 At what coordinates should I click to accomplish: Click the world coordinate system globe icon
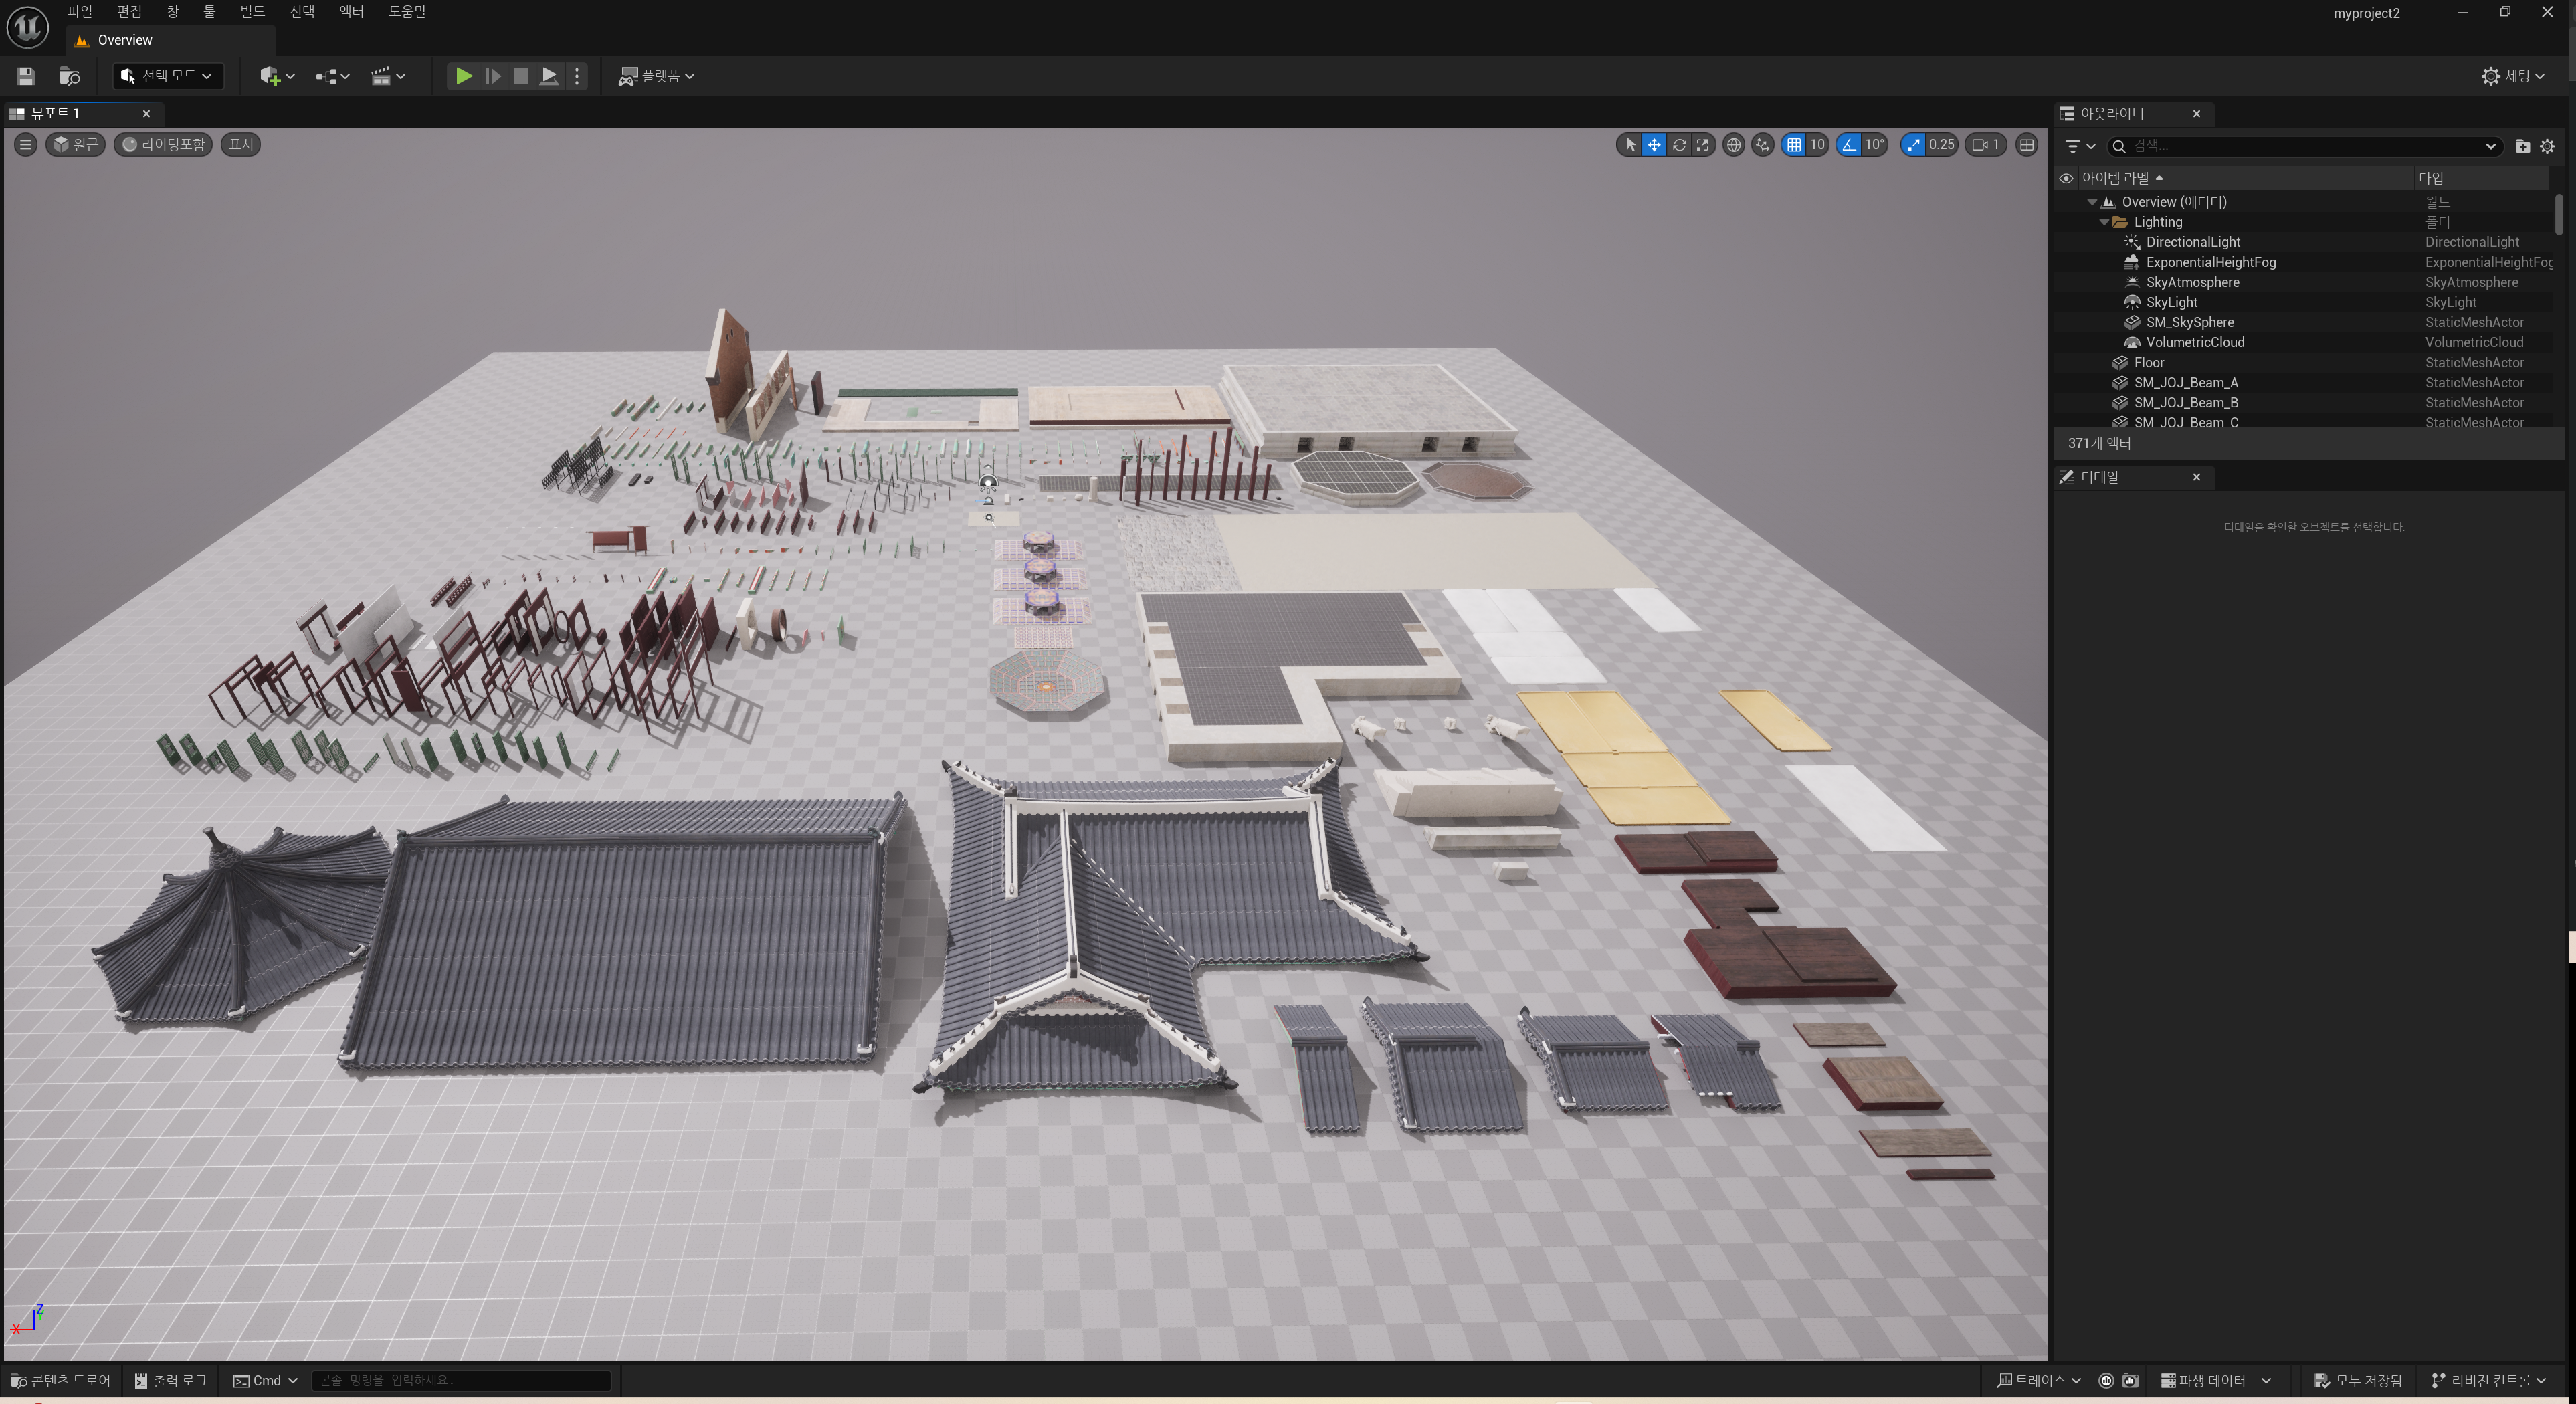click(x=1734, y=145)
